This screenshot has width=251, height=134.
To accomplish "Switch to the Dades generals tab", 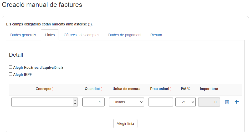I will [23, 35].
